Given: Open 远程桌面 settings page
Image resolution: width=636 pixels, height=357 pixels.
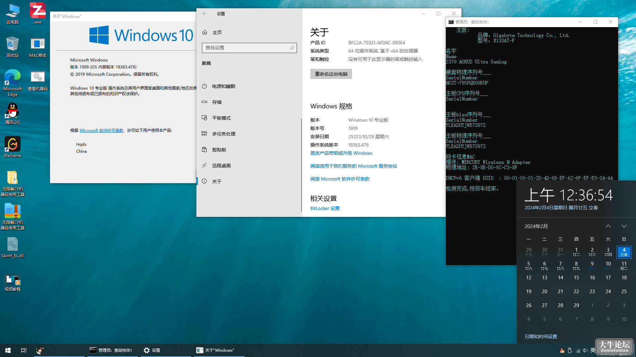Looking at the screenshot, I should point(249,166).
